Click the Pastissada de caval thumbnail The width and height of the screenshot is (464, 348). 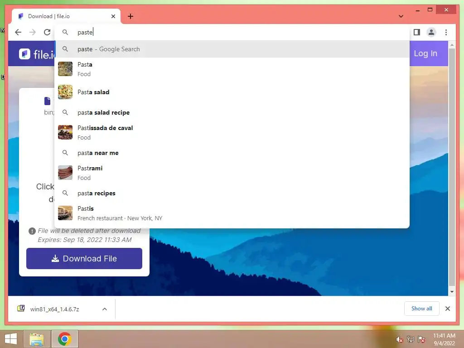click(x=65, y=132)
